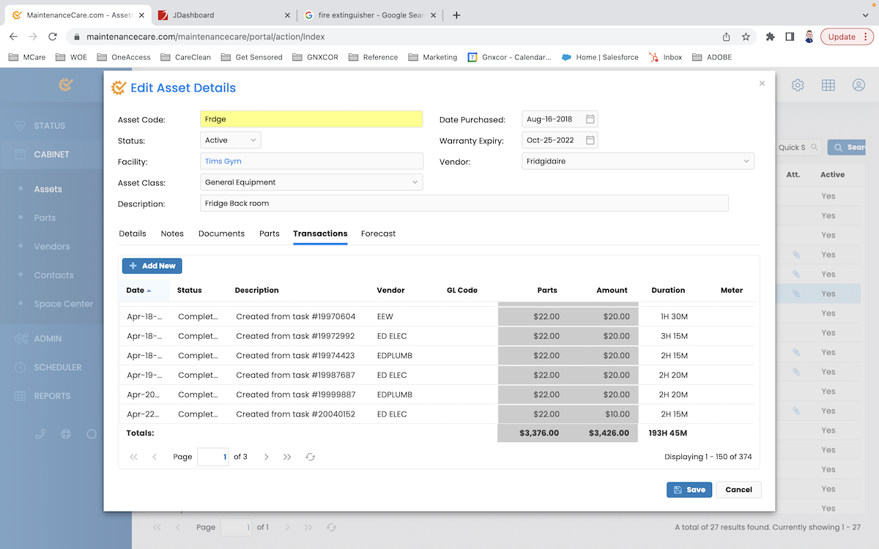The height and width of the screenshot is (549, 879).
Task: Open the user profile icon top right
Action: pyautogui.click(x=858, y=85)
